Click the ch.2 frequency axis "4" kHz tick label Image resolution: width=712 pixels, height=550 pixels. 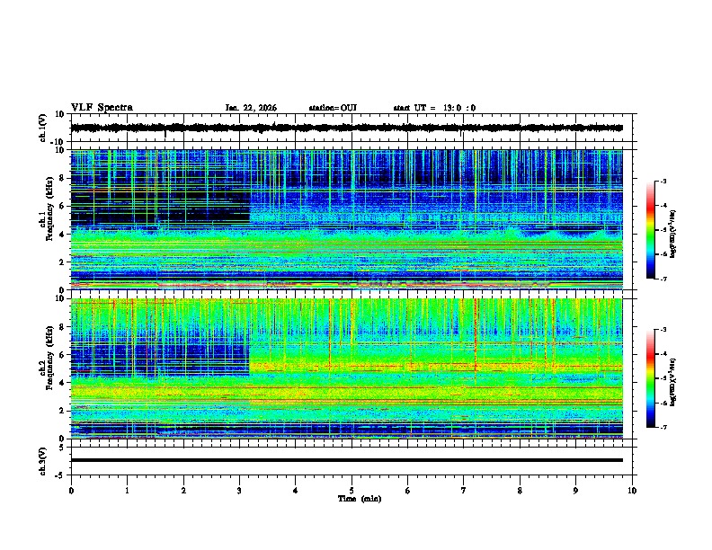tap(62, 383)
